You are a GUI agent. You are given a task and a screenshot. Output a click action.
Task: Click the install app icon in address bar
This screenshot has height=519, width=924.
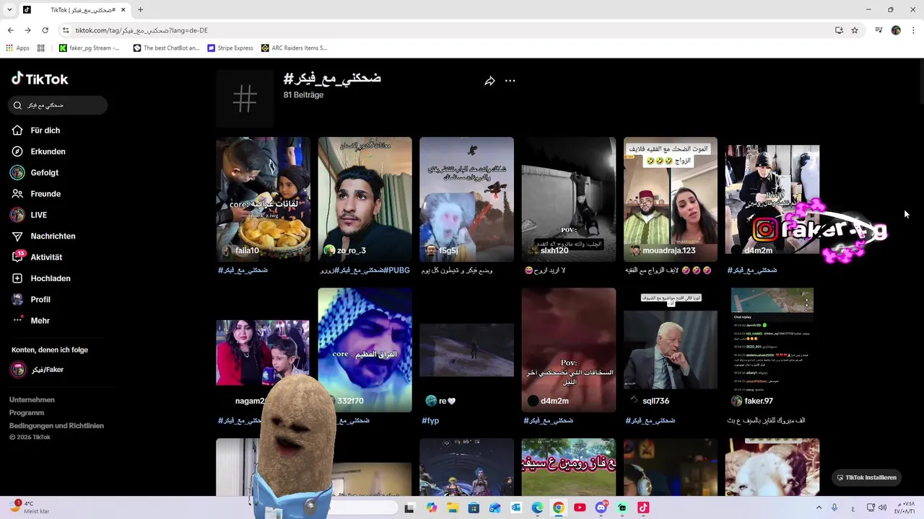(x=839, y=30)
